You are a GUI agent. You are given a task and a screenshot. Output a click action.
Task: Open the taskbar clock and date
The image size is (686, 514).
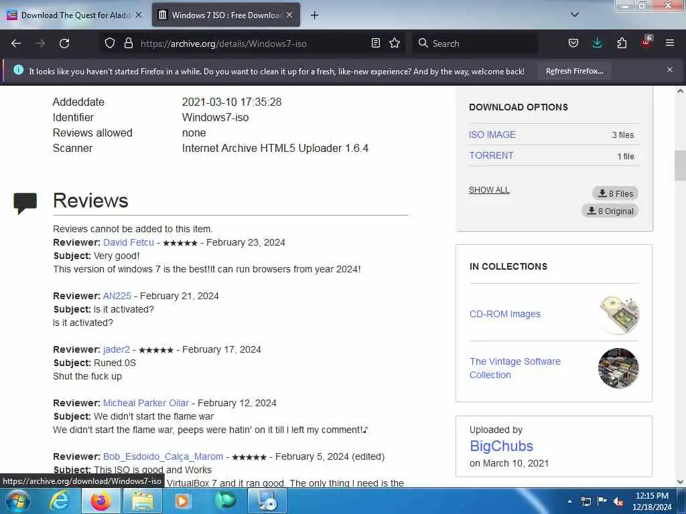point(652,501)
